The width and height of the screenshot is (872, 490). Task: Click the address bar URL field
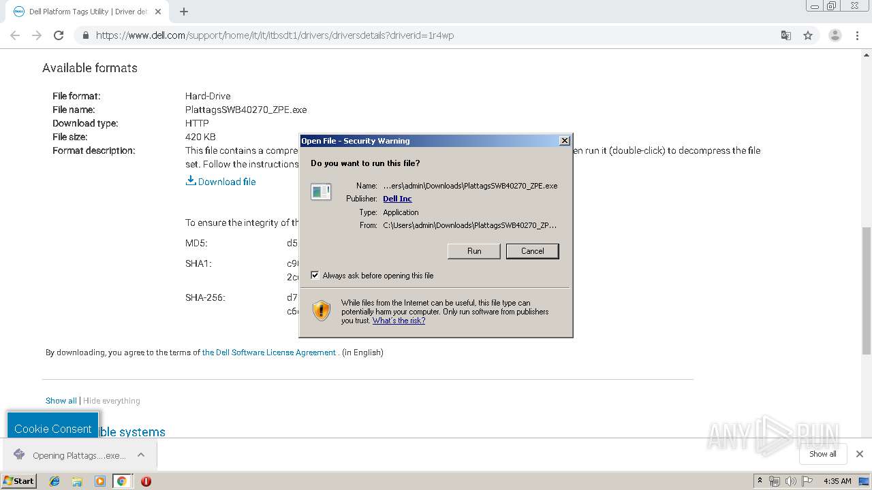tap(436, 35)
